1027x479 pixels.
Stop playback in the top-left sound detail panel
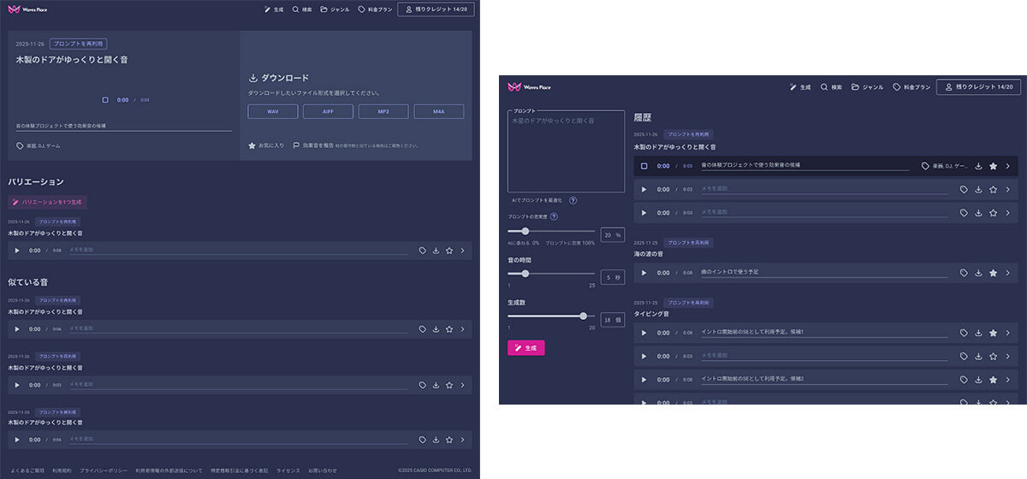[x=105, y=100]
